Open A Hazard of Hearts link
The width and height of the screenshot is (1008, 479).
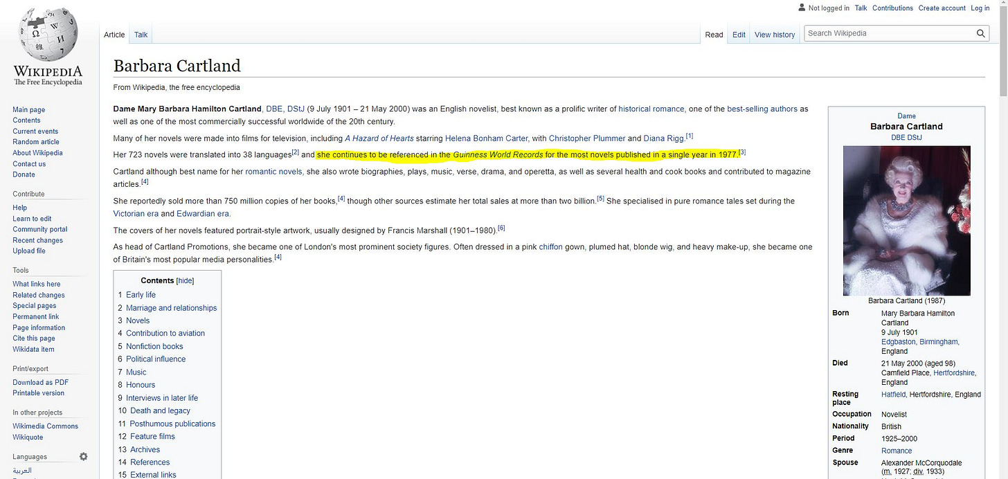[x=379, y=138]
